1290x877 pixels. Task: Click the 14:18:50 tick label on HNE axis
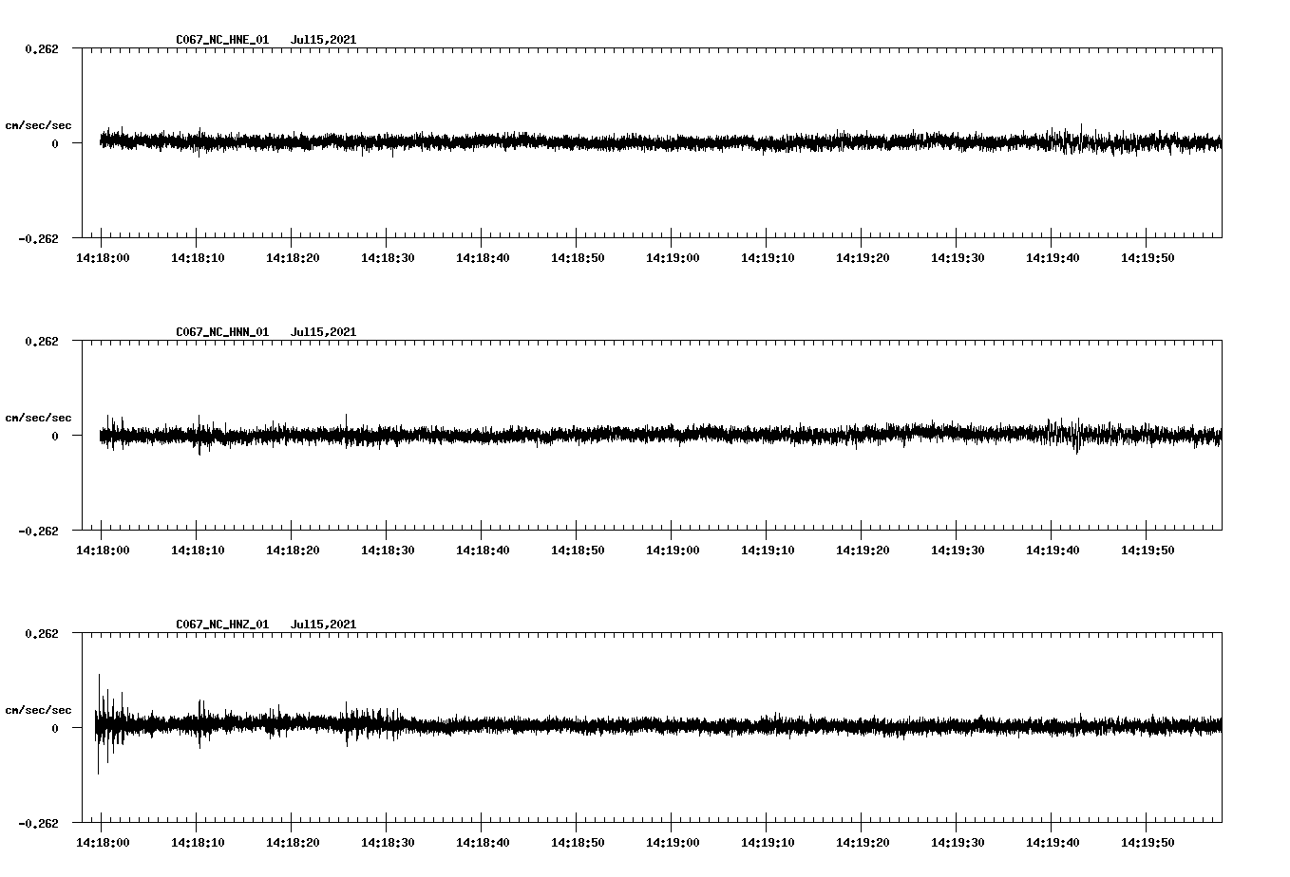579,255
